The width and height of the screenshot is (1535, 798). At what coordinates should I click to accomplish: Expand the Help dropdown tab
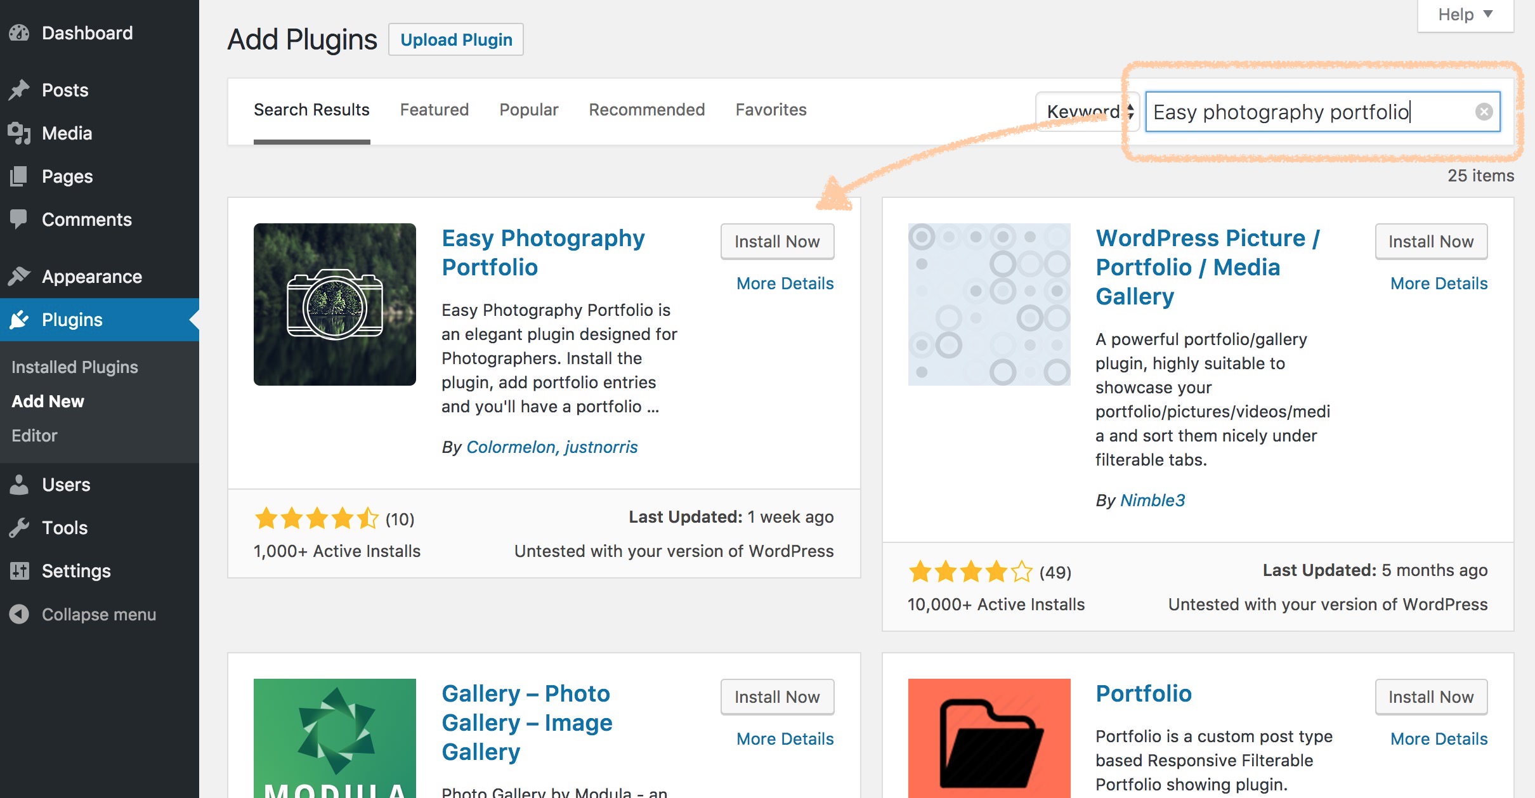pyautogui.click(x=1466, y=15)
